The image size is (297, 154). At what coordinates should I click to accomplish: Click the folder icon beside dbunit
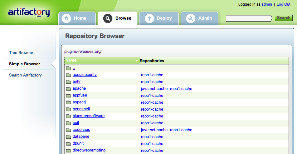coord(69,144)
